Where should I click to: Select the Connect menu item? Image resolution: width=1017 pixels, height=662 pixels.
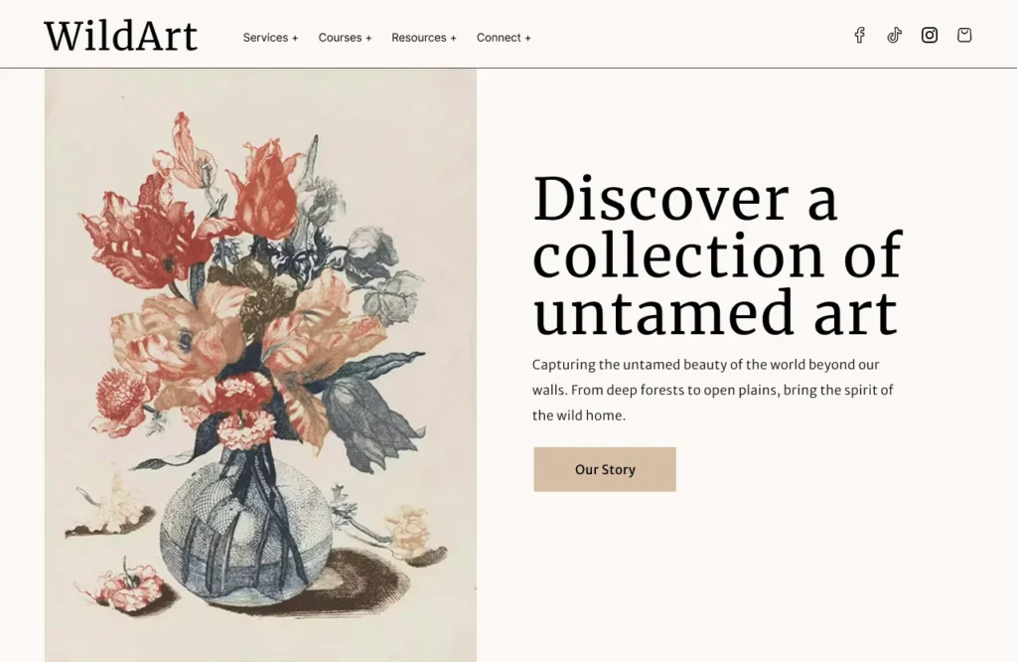(499, 38)
